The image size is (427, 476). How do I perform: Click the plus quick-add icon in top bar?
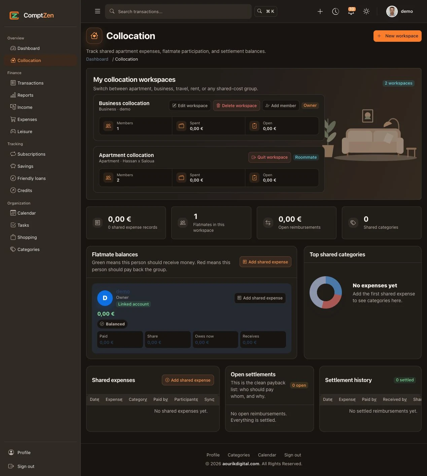tap(320, 11)
